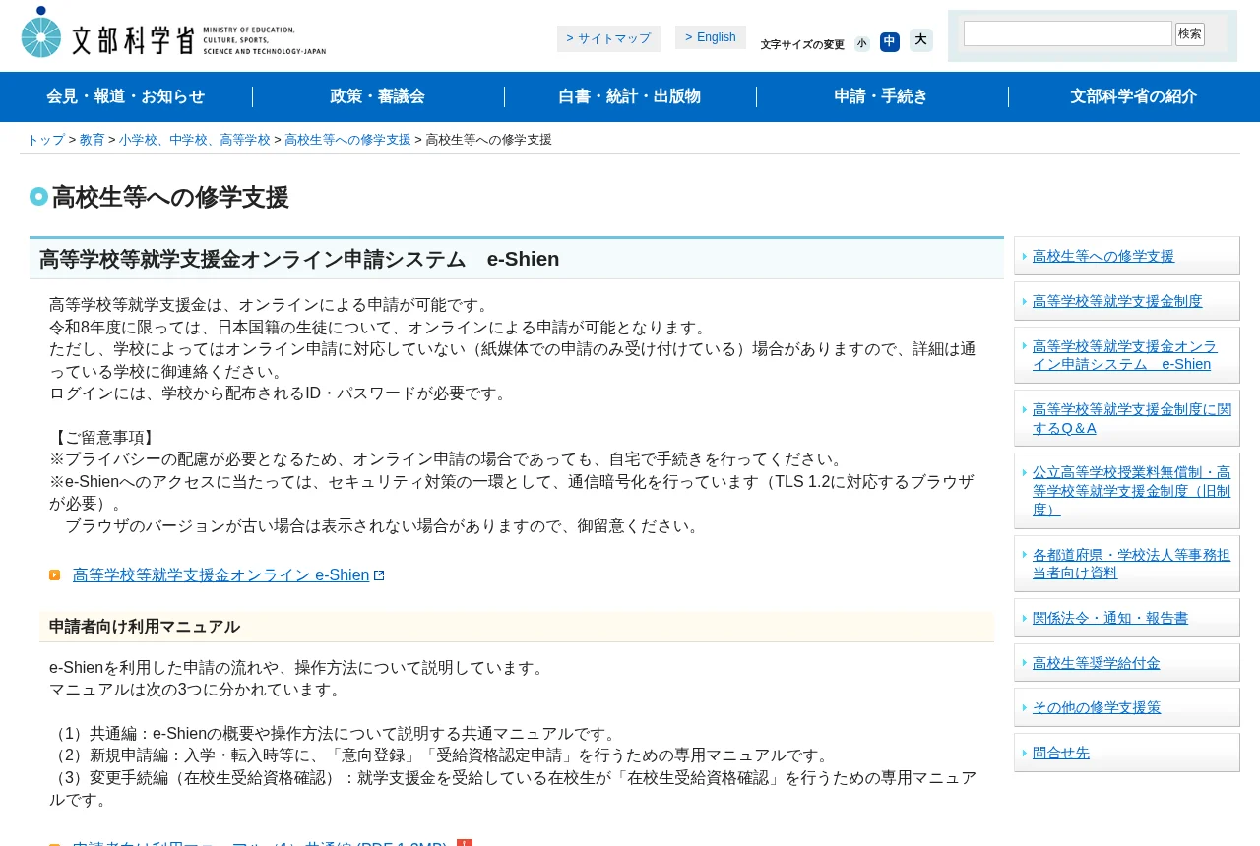This screenshot has width=1260, height=846.
Task: Go to トップ in the breadcrumb
Action: tap(46, 140)
